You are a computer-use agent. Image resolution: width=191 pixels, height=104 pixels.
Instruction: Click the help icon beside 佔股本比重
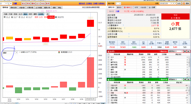tap(129, 34)
